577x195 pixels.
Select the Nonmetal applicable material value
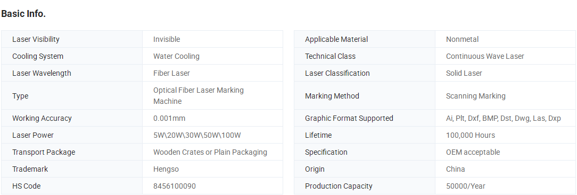[x=462, y=39]
